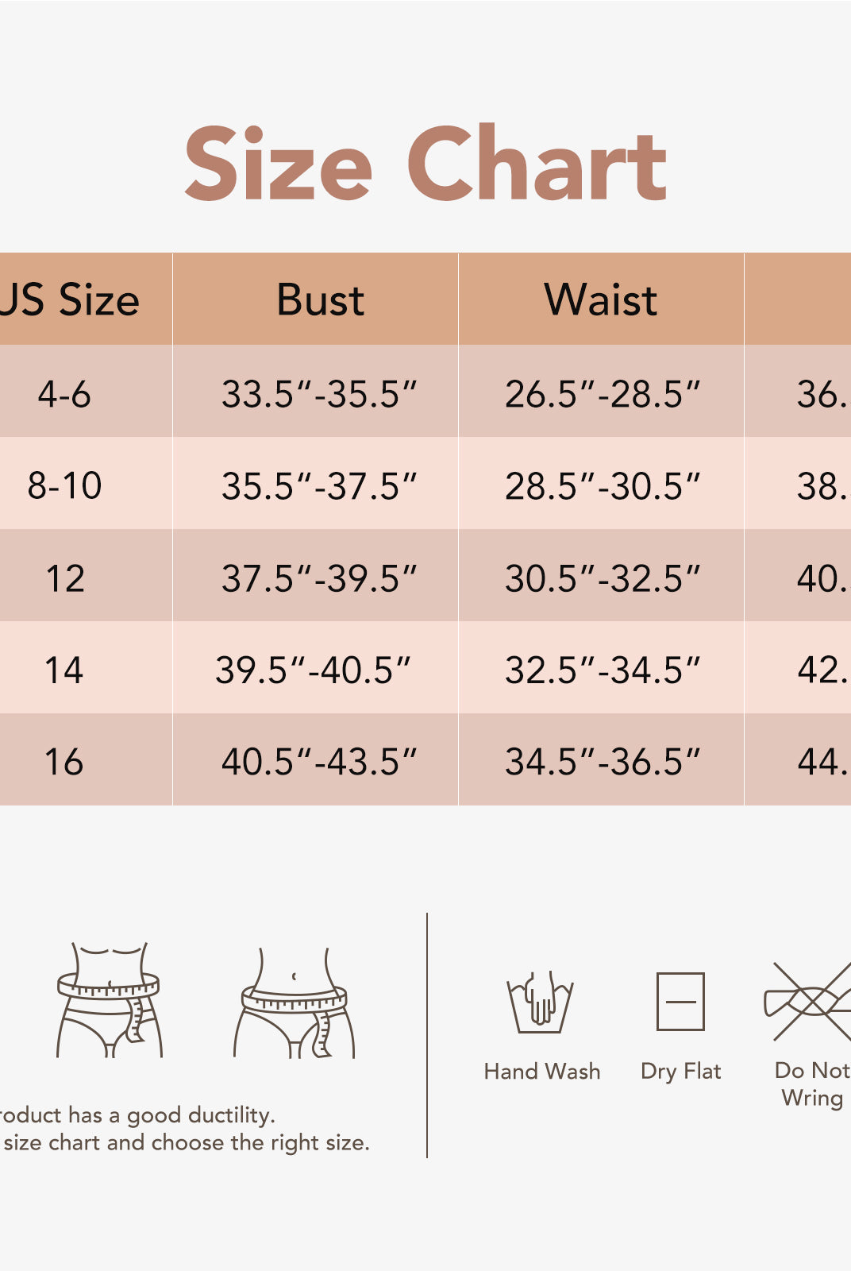Click the bust value 33.5"-35.5"

pos(319,394)
